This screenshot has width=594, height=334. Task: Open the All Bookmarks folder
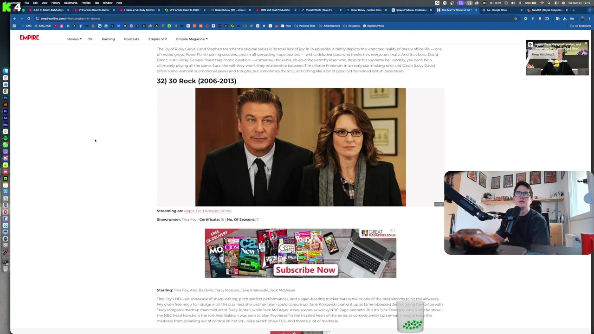coord(581,26)
